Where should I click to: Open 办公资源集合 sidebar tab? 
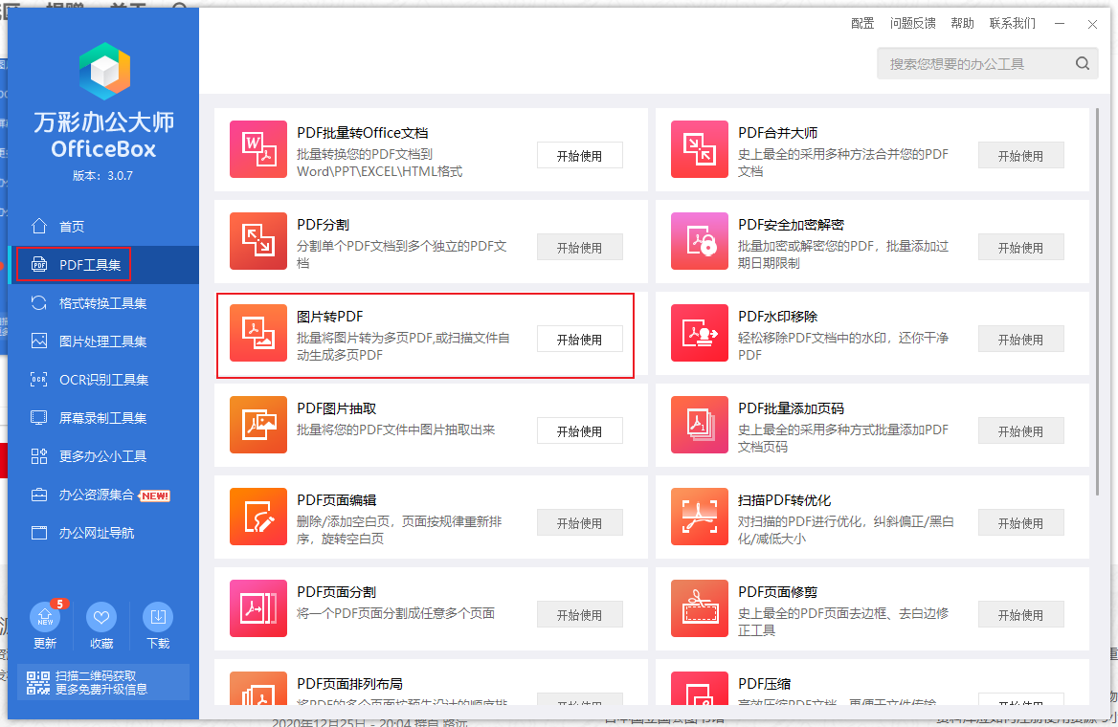click(x=104, y=495)
